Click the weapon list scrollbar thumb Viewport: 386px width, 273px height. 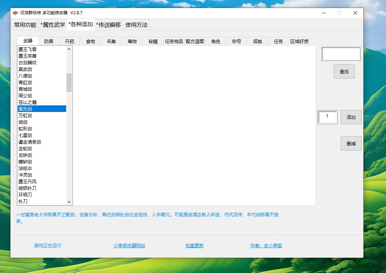point(69,82)
